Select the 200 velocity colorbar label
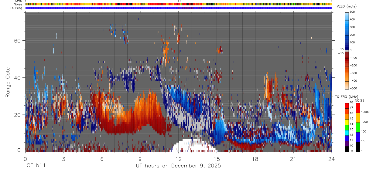The width and height of the screenshot is (373, 172). (353, 35)
